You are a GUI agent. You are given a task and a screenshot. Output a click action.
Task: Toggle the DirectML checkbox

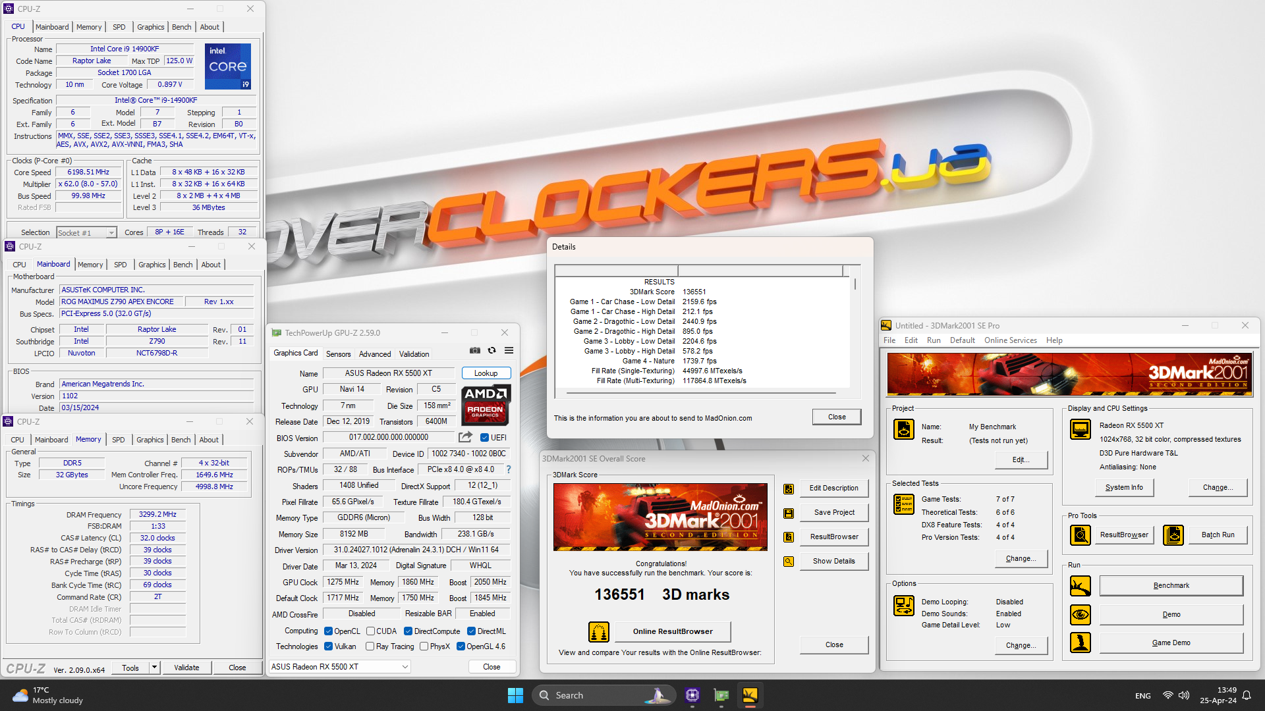(471, 631)
